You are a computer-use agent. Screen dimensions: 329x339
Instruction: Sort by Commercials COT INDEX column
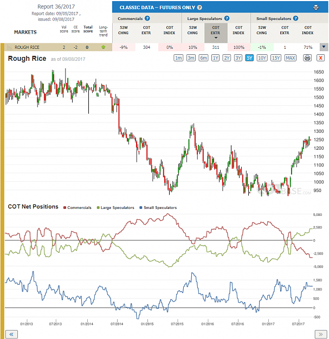click(170, 30)
